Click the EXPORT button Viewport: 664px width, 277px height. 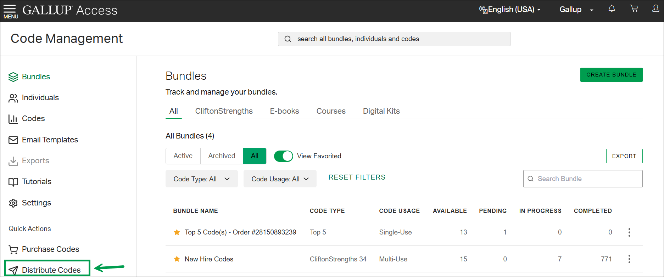[x=624, y=156]
